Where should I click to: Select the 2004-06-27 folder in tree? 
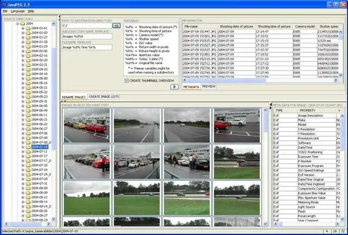coord(39,129)
